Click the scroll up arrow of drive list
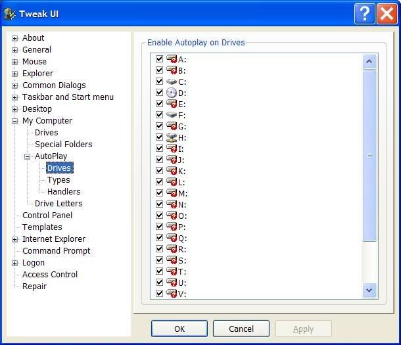The width and height of the screenshot is (401, 345). pos(369,62)
